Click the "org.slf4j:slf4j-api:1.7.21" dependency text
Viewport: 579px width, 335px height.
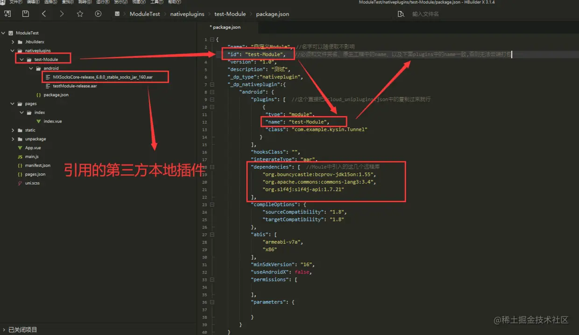pos(304,190)
